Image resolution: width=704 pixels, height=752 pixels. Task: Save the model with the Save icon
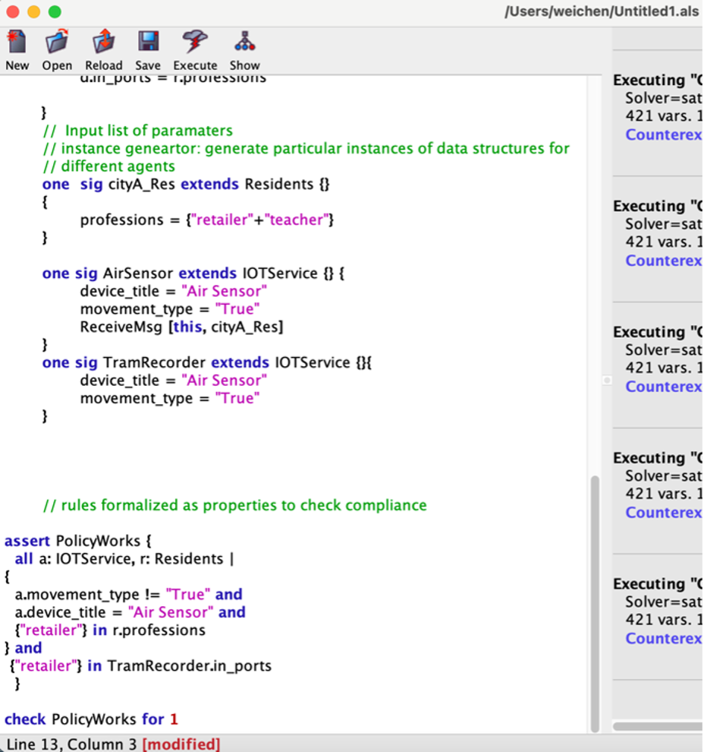pyautogui.click(x=148, y=50)
